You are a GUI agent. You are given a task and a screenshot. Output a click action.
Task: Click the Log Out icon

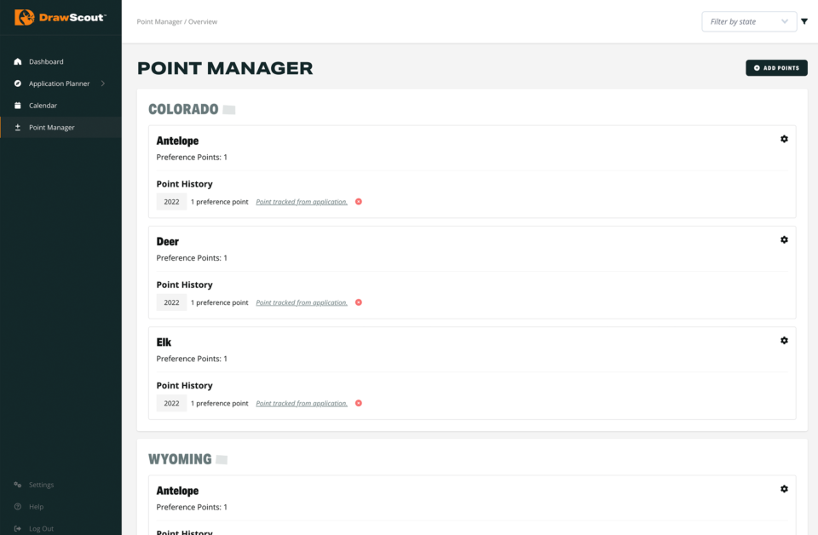[17, 527]
